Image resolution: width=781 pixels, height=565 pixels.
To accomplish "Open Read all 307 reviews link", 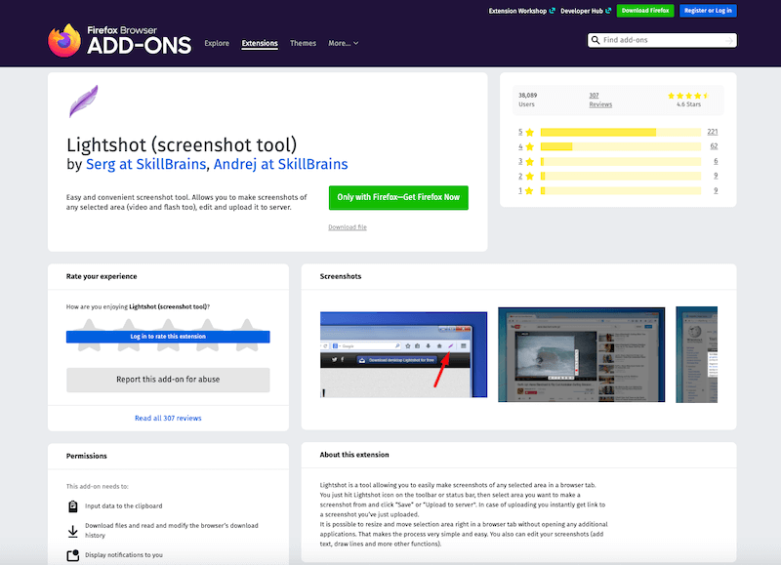I will (168, 419).
